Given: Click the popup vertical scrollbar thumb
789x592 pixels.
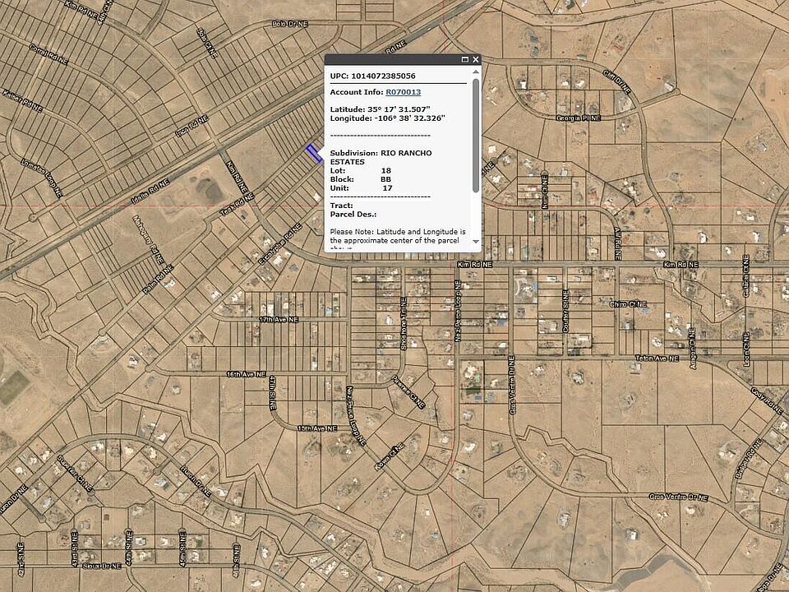Looking at the screenshot, I should (476, 135).
